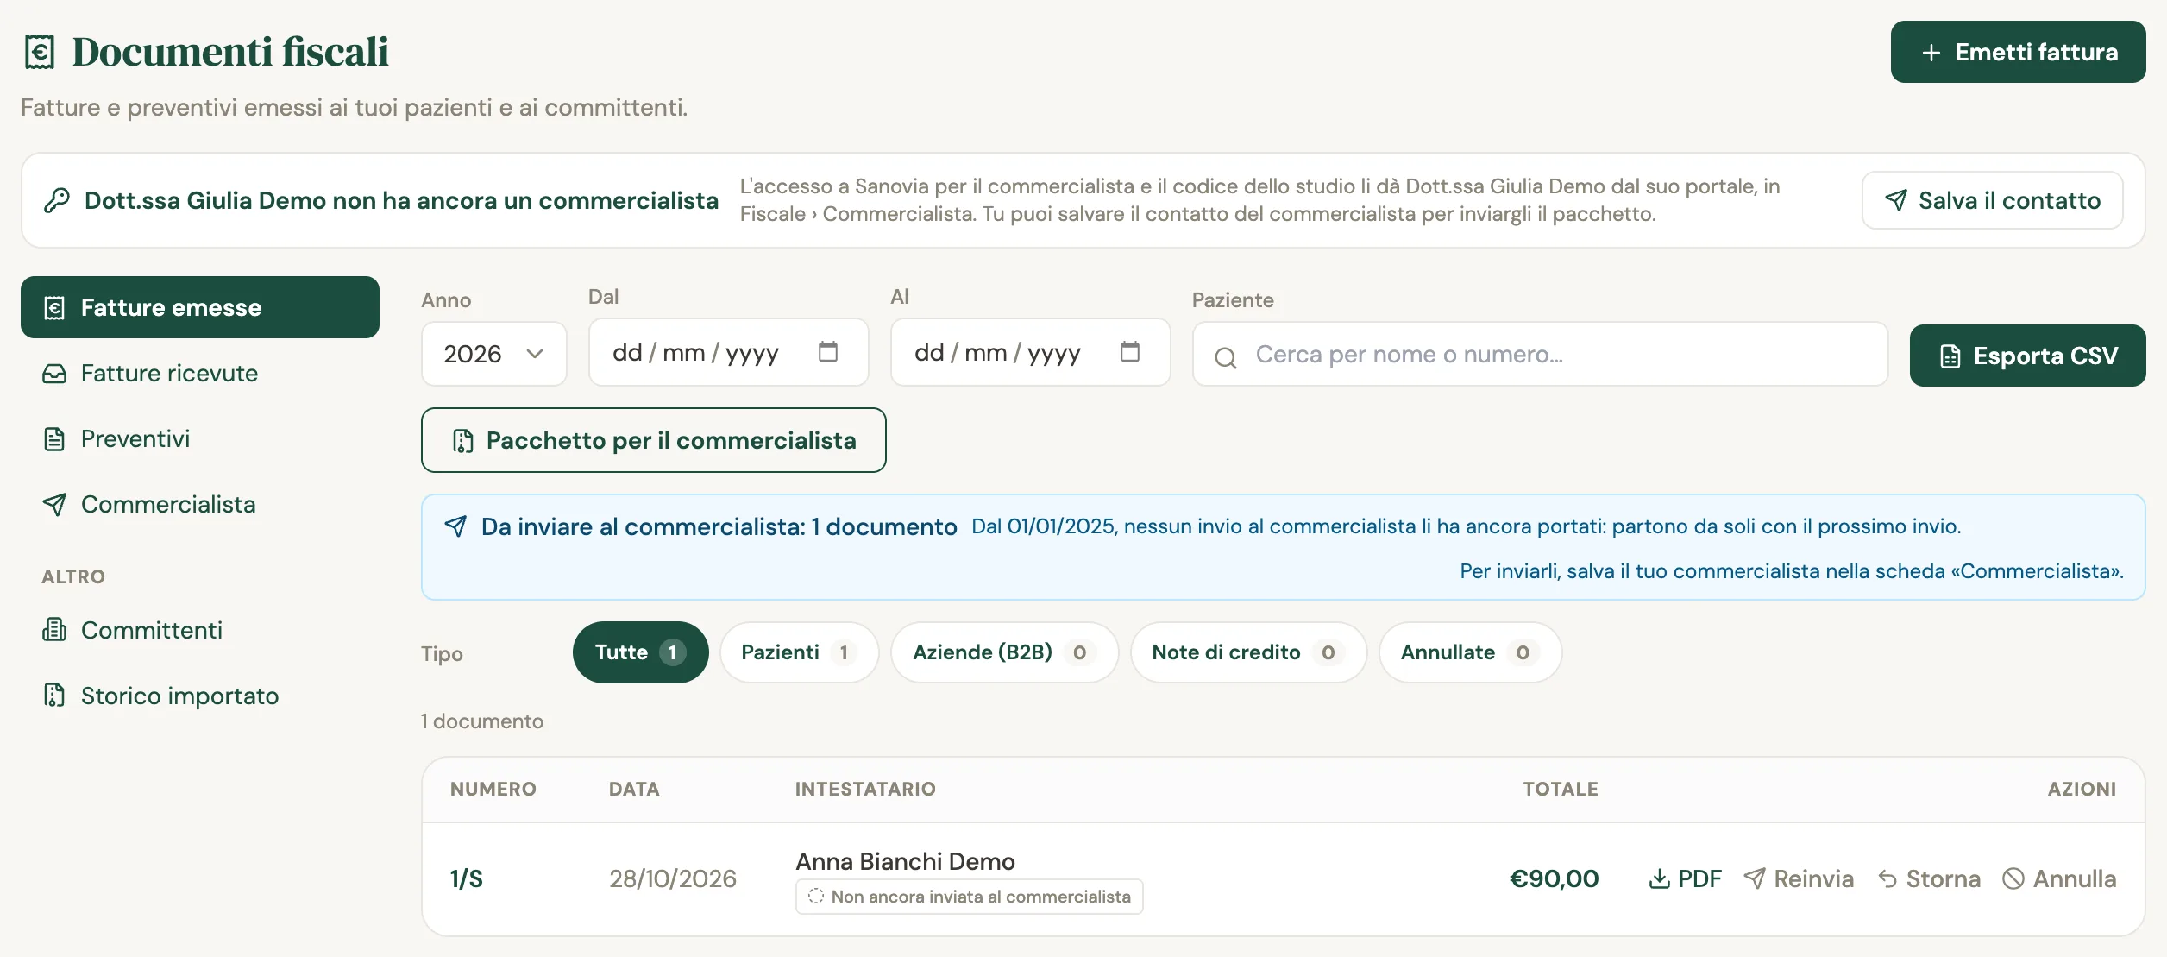Click the date 28/10/2026 cell
This screenshot has width=2167, height=957.
coord(673,878)
